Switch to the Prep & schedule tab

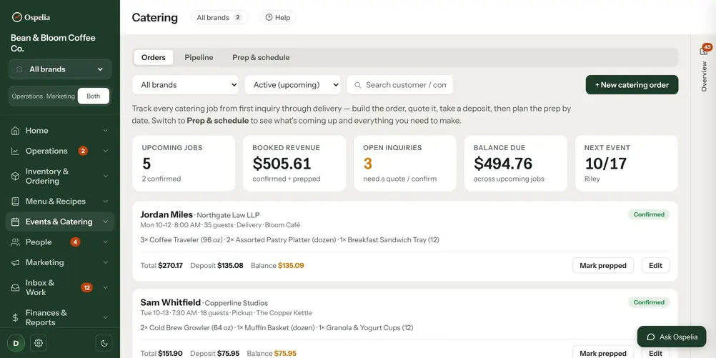261,58
